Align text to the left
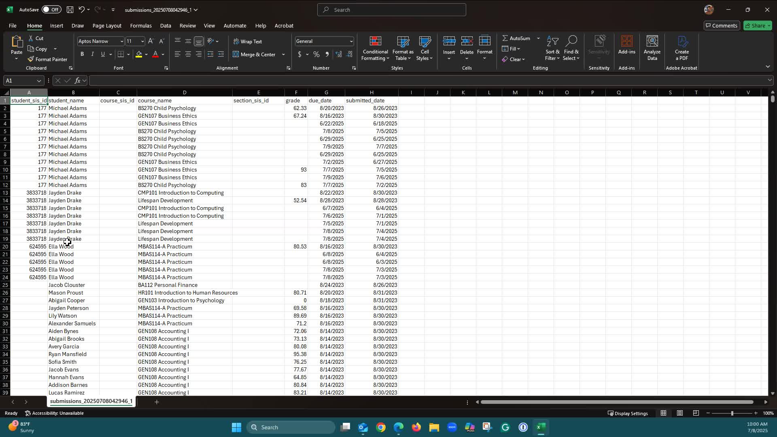Image resolution: width=777 pixels, height=437 pixels. pyautogui.click(x=177, y=54)
